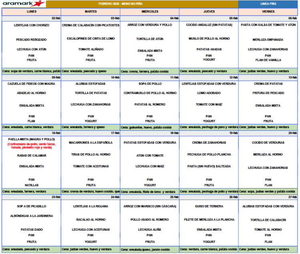Click the MIÉRCOLES column header
Image resolution: width=300 pixels, height=254 pixels.
click(x=150, y=12)
